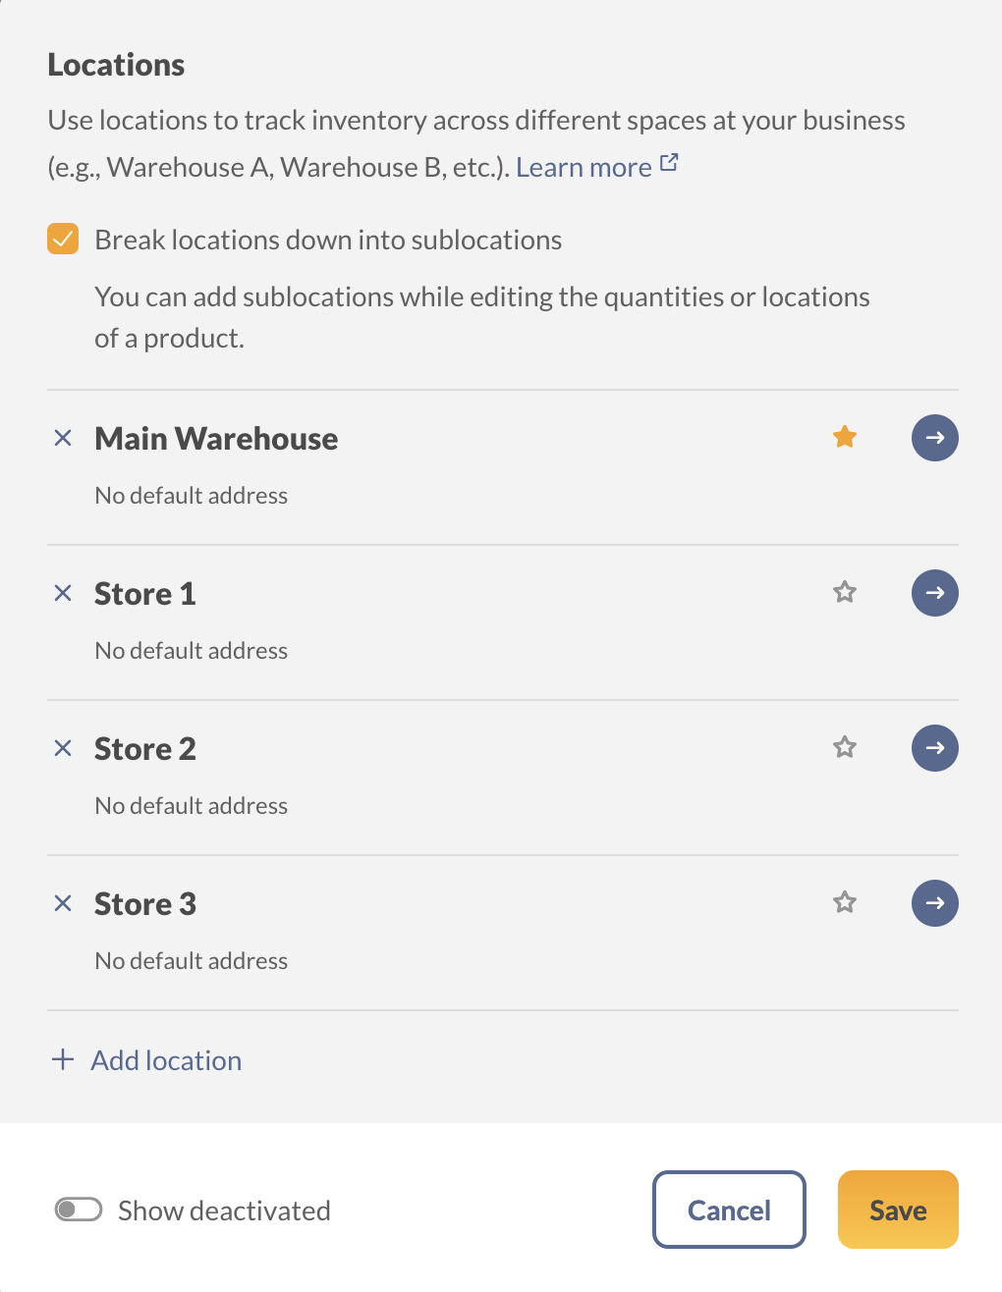Click Main Warehouse default star

[845, 437]
